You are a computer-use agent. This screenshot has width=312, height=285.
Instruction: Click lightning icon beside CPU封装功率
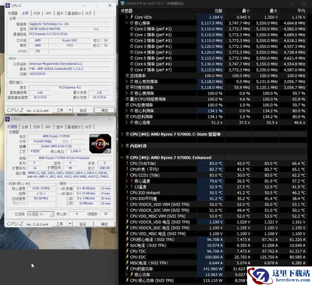[x=127, y=269]
